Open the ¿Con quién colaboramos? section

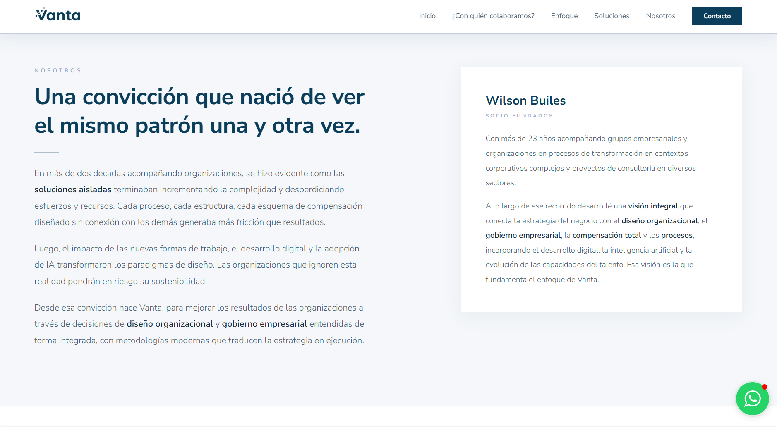pyautogui.click(x=493, y=16)
